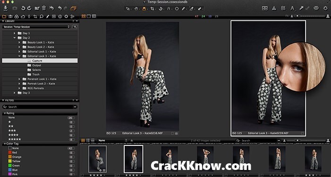Image resolution: width=331 pixels, height=177 pixels.
Task: Collapse the Editorial Look 3 - Katie folder
Action: point(19,56)
